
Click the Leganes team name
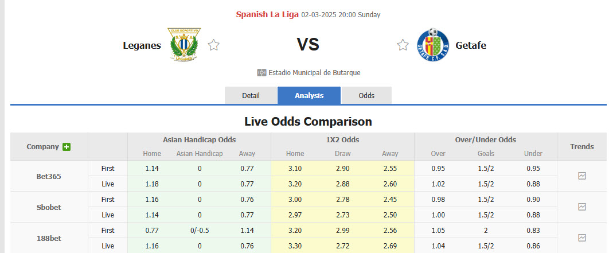tap(142, 45)
